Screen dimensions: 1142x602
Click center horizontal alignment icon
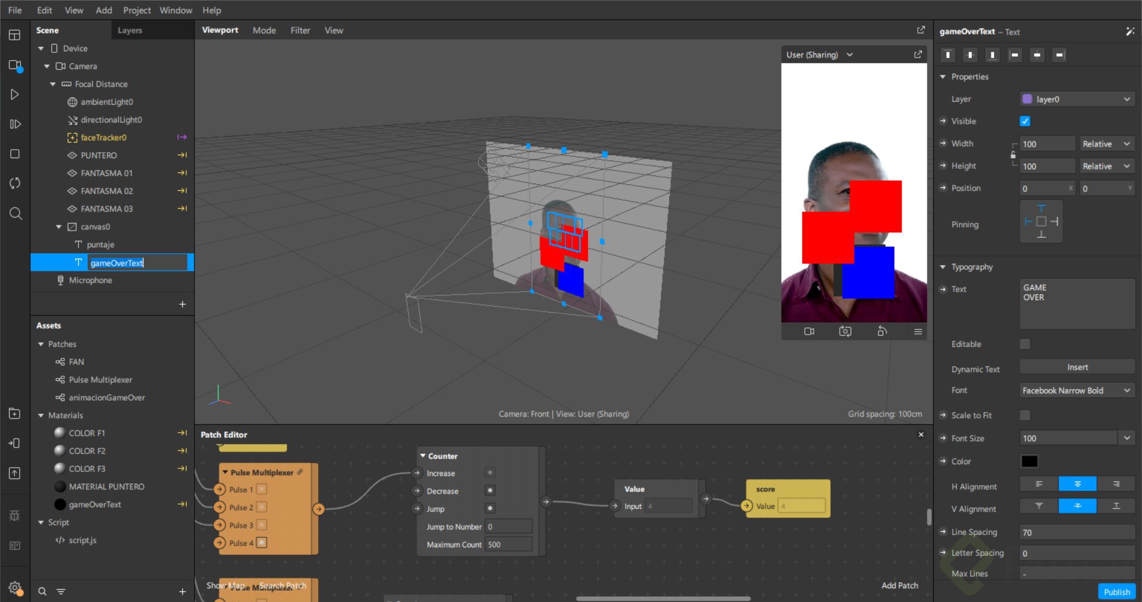[x=1077, y=484]
